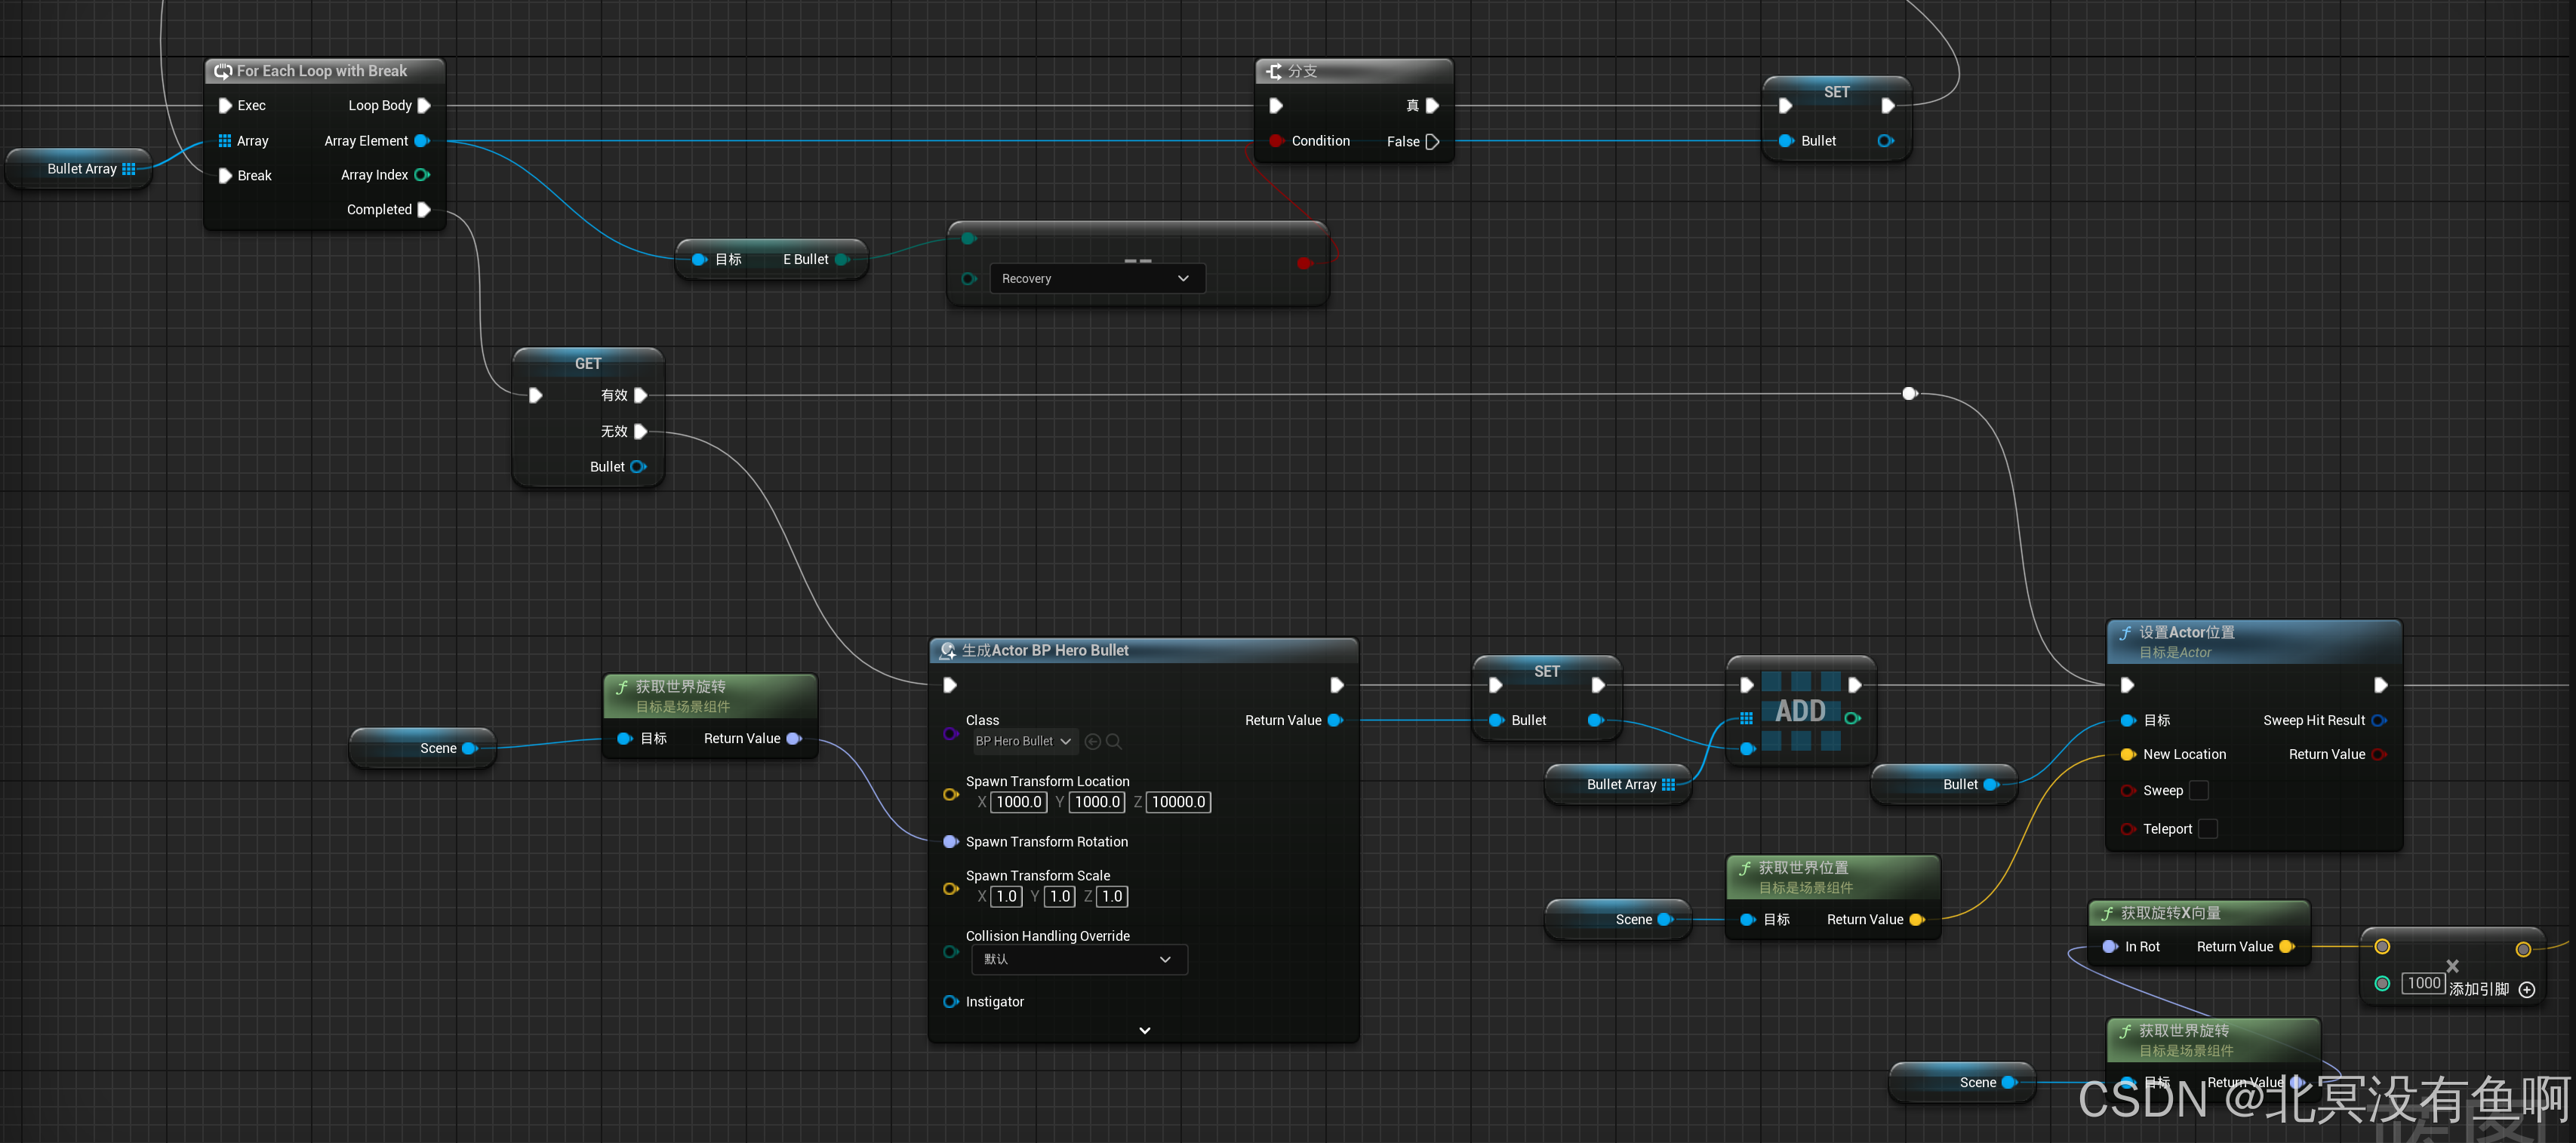Expand the spawn actor node's advanced pins
The width and height of the screenshot is (2576, 1143).
click(x=1144, y=1030)
